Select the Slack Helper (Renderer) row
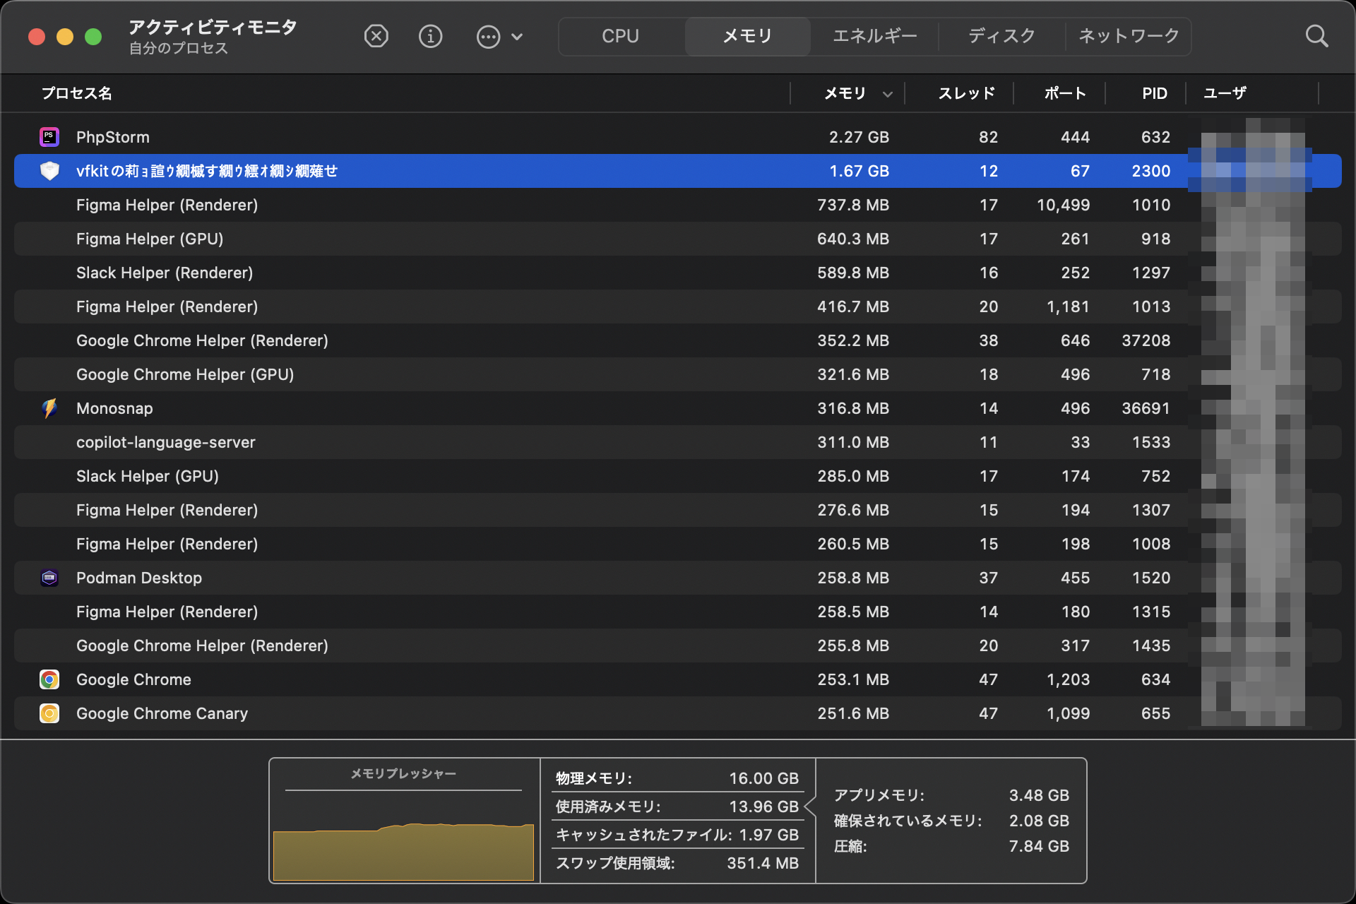 point(678,273)
